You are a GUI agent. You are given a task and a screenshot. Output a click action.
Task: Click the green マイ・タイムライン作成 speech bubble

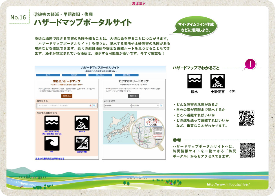(195, 27)
